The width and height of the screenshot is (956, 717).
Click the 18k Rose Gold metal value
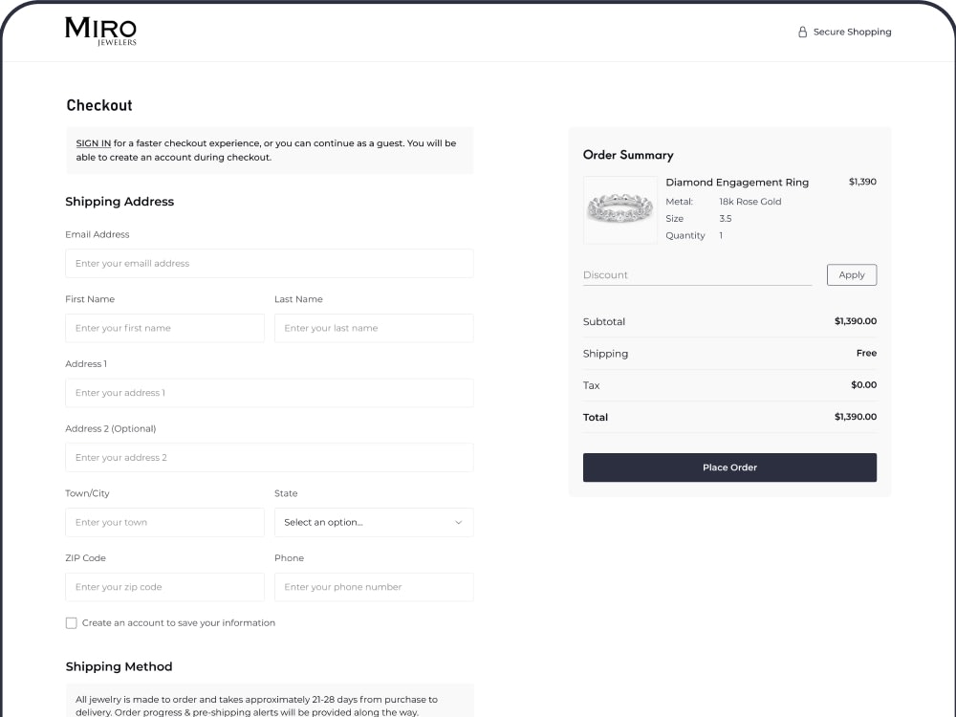pos(750,201)
